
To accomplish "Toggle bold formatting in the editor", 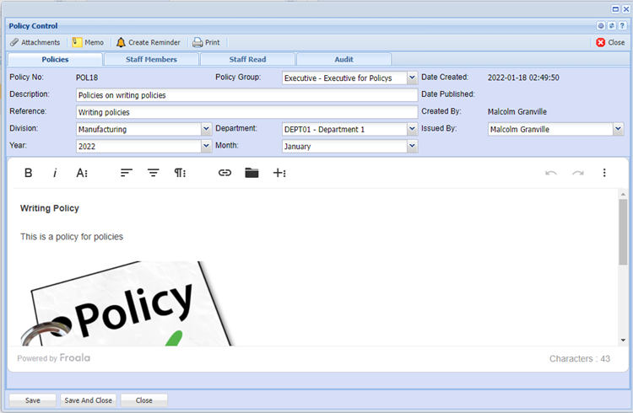I will [28, 173].
